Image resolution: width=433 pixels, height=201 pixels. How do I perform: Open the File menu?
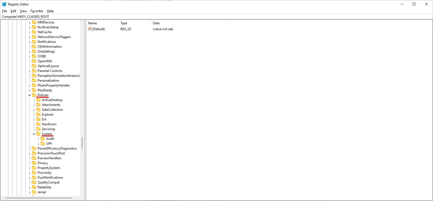[5, 11]
